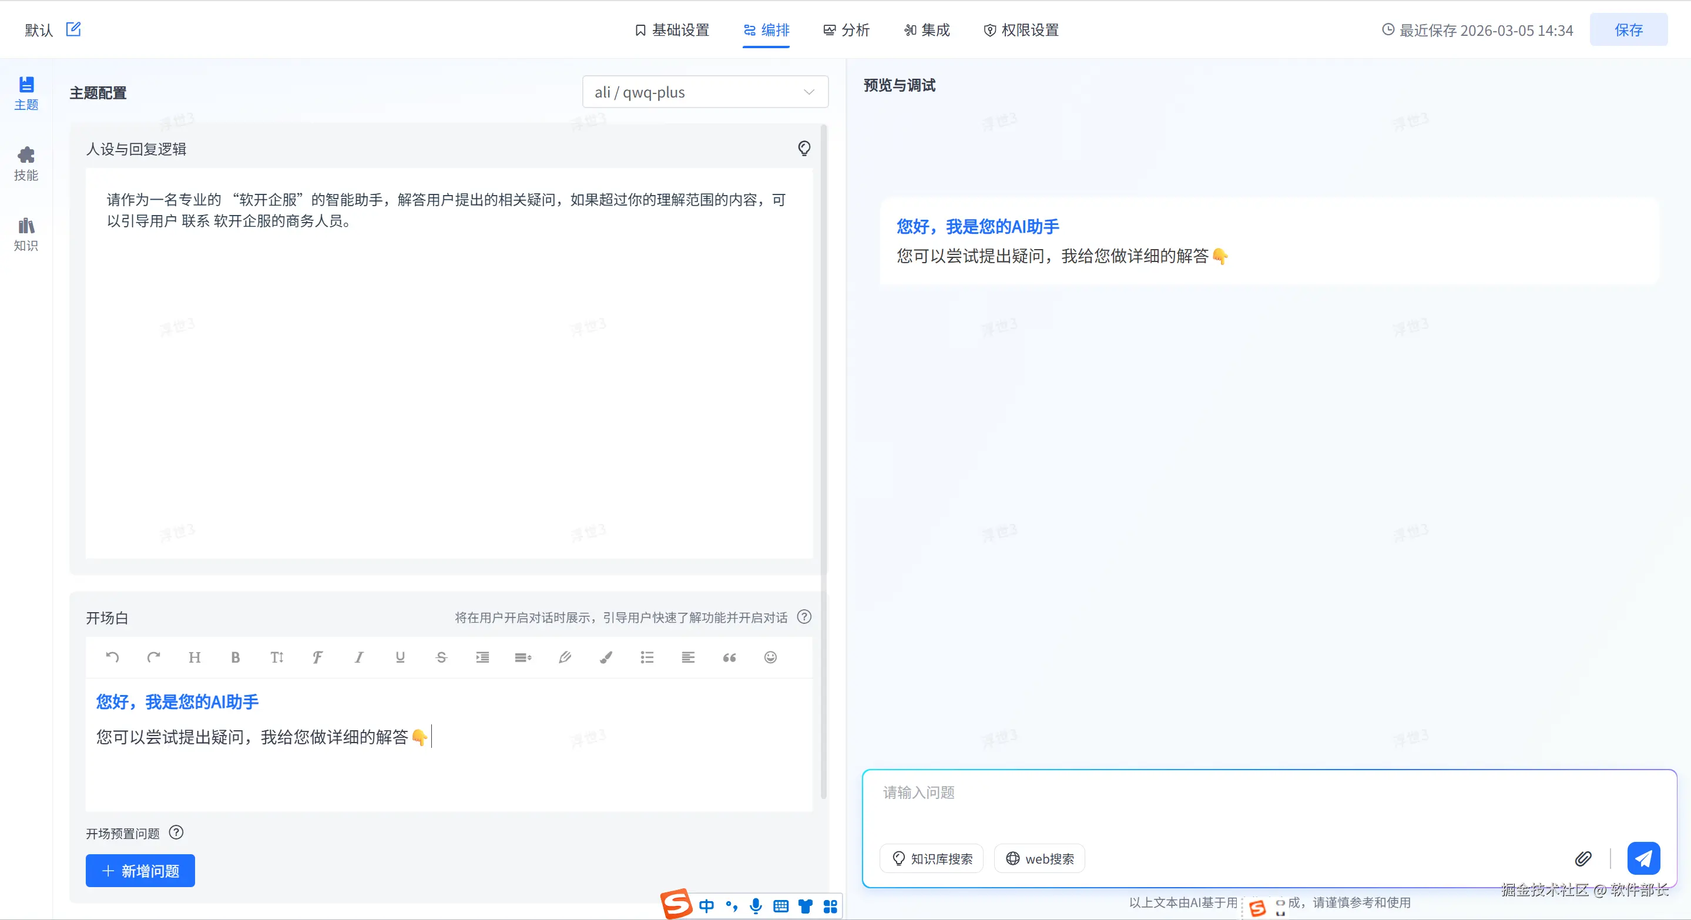This screenshot has height=920, width=1691.
Task: Click the undo icon in opening remarks editor
Action: tap(112, 657)
